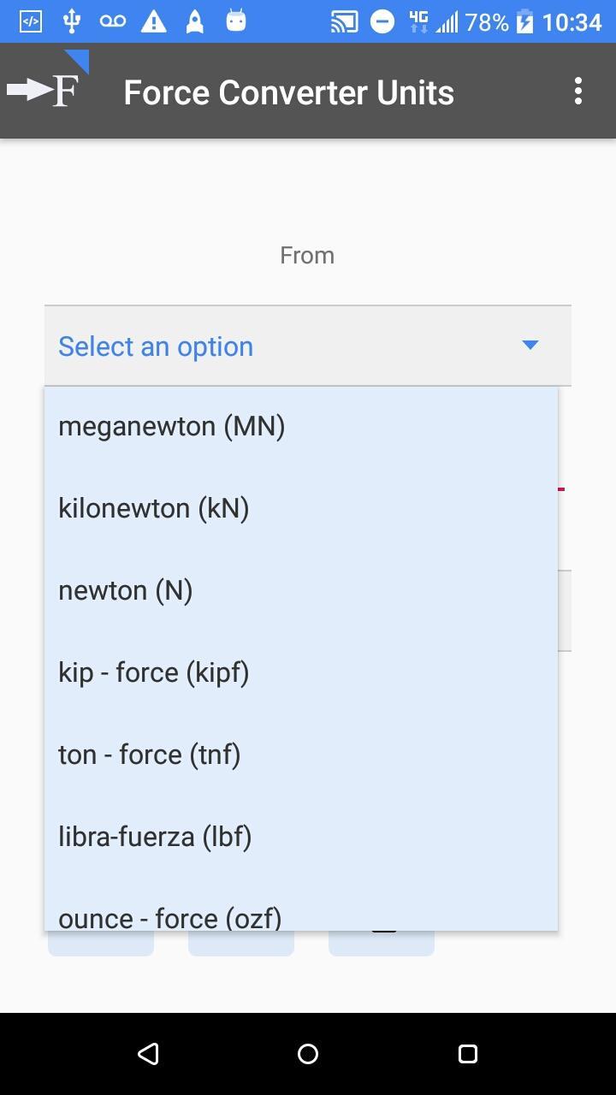Tap the cast icon in status bar
This screenshot has height=1095, width=616.
(344, 22)
